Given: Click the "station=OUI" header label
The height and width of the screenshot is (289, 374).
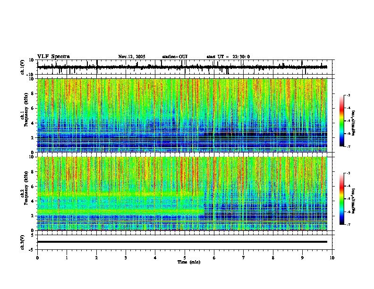Looking at the screenshot, I should pos(175,57).
